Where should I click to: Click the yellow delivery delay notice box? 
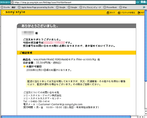click(x=78, y=83)
